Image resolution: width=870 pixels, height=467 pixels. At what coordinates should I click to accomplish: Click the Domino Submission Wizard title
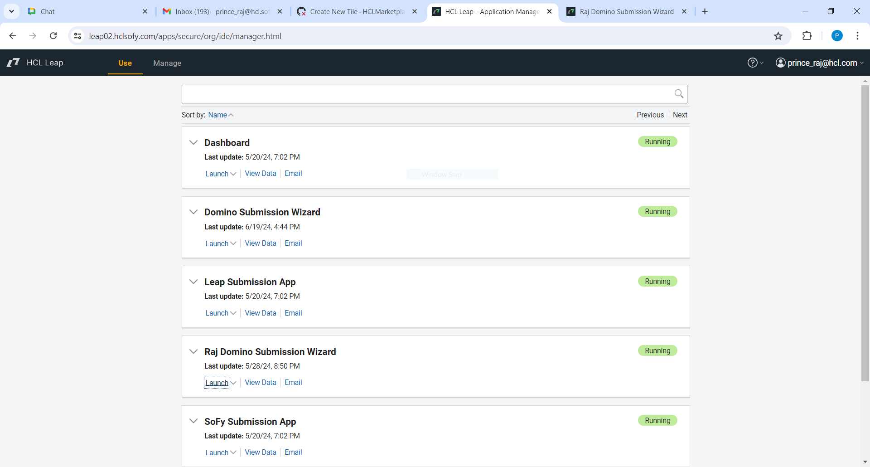tap(262, 212)
